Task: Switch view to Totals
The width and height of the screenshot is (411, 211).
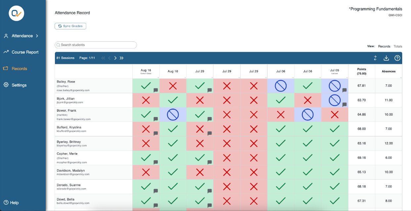Action: point(398,46)
